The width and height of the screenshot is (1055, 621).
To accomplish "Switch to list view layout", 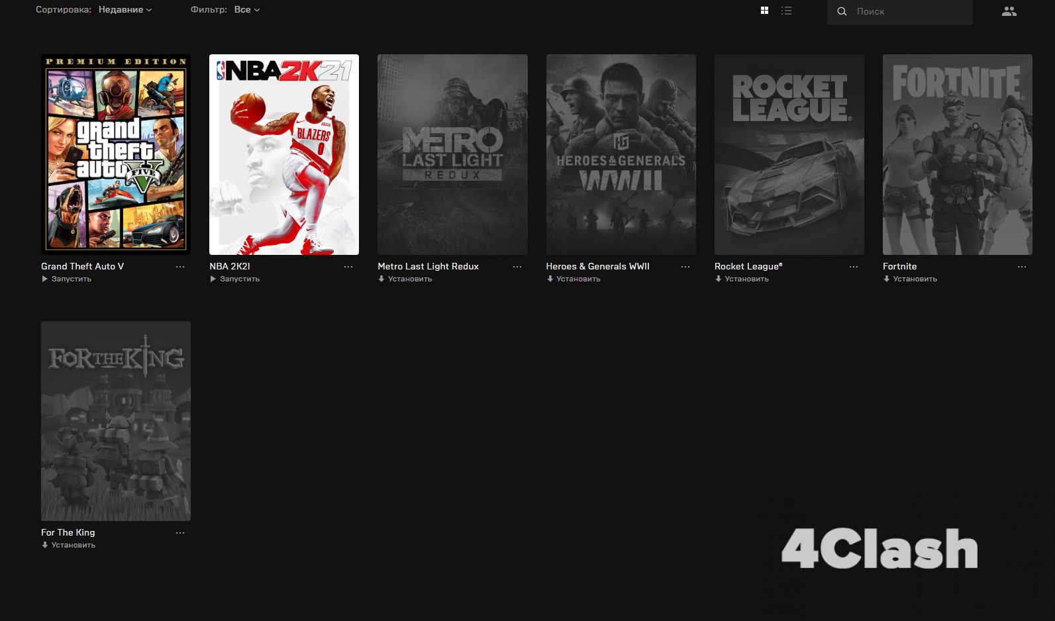I will click(x=786, y=11).
